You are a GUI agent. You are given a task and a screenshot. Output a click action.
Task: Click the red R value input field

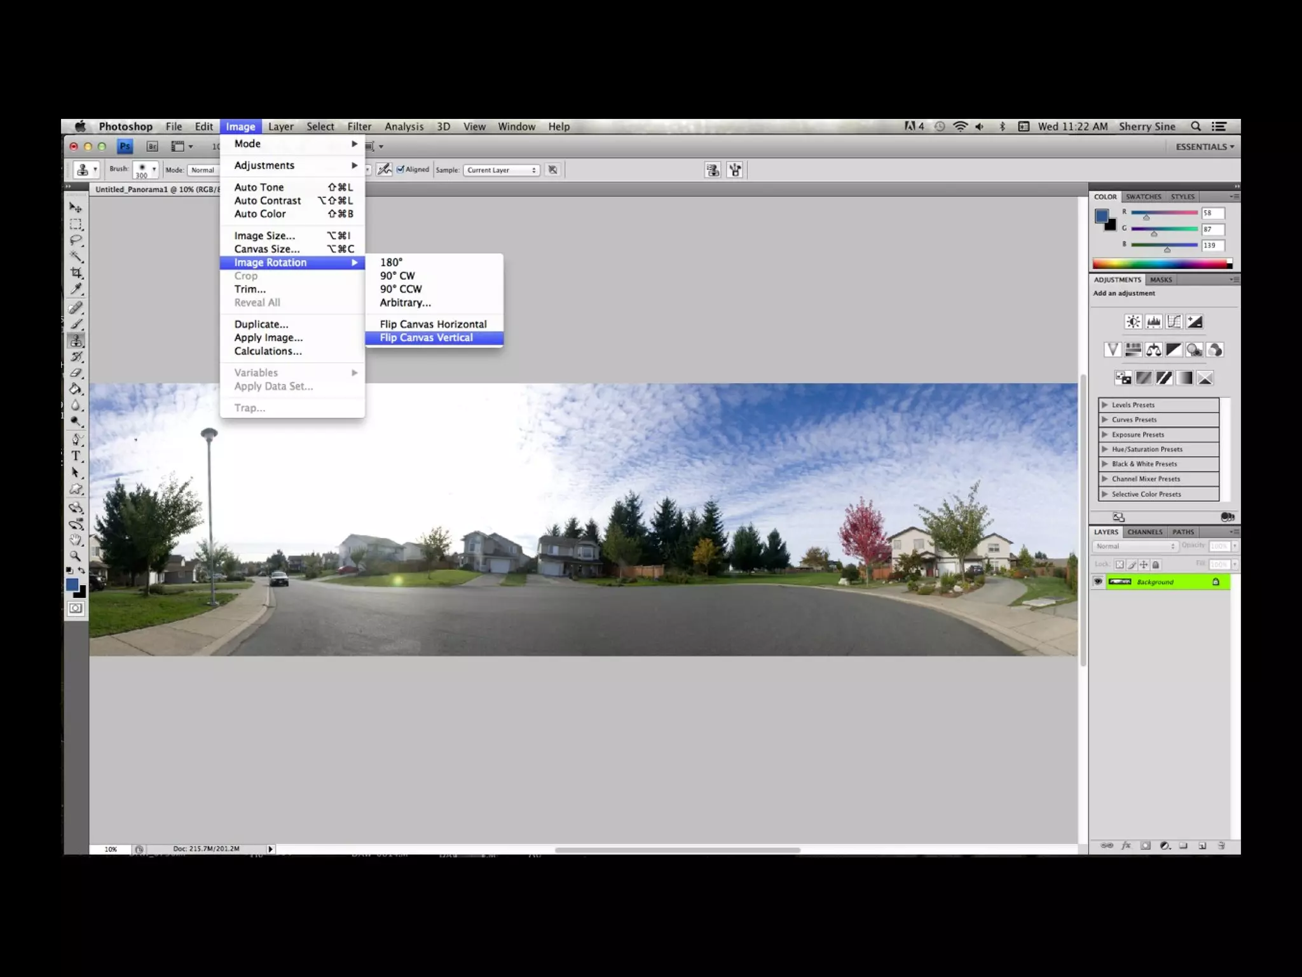coord(1212,213)
